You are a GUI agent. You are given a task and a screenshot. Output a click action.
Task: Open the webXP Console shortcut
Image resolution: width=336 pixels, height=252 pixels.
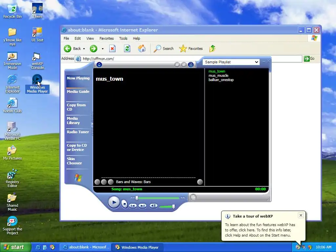tap(37, 61)
